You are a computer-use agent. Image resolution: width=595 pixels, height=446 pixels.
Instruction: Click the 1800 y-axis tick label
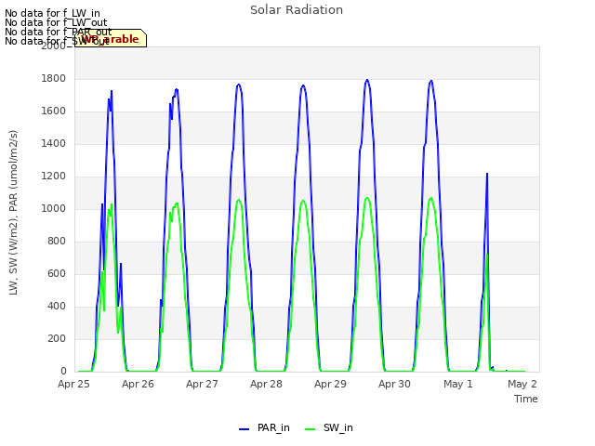[x=54, y=78]
